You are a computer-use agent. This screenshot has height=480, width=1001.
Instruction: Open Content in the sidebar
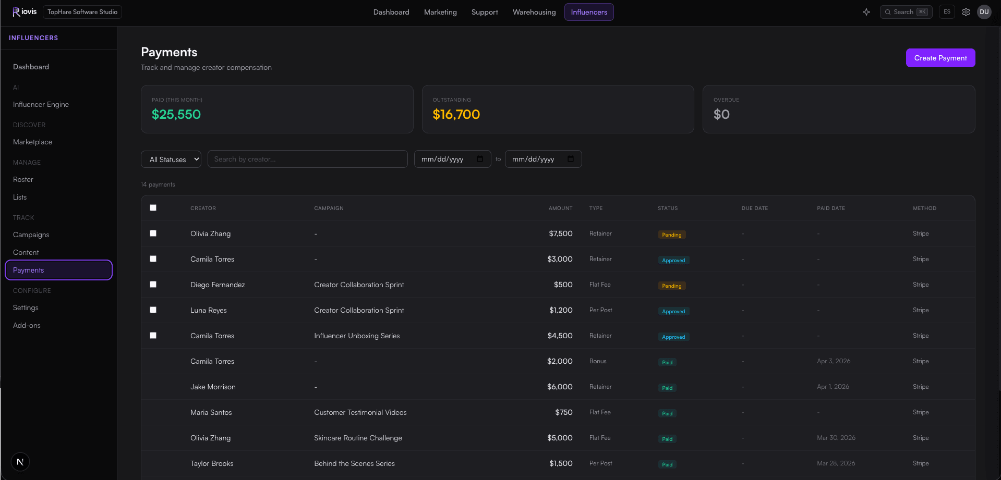(x=26, y=252)
